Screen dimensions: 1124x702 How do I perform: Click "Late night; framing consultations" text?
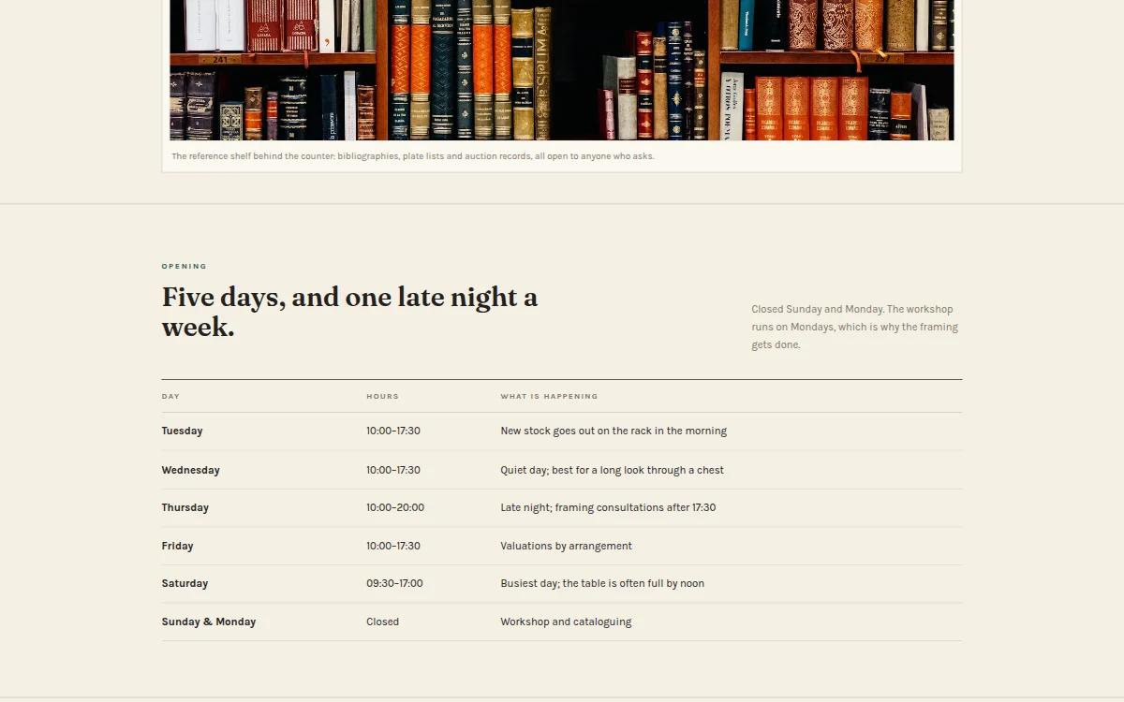[608, 508]
